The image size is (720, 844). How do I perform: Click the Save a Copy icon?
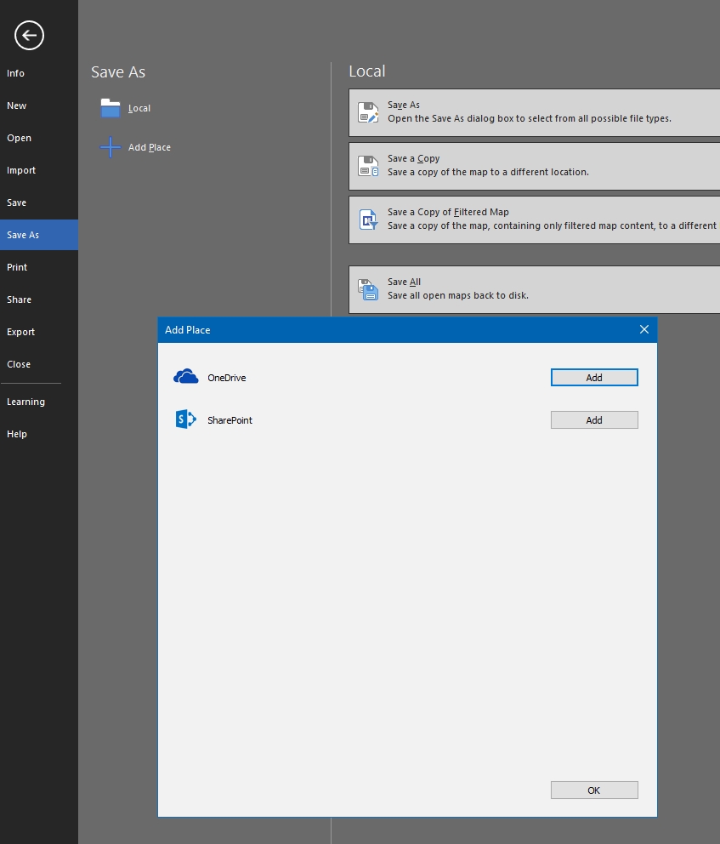pos(368,166)
